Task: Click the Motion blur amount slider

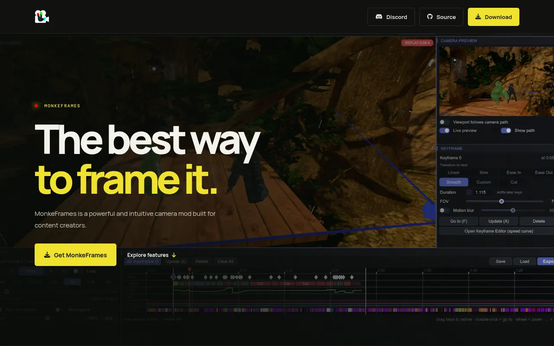Action: [x=513, y=210]
